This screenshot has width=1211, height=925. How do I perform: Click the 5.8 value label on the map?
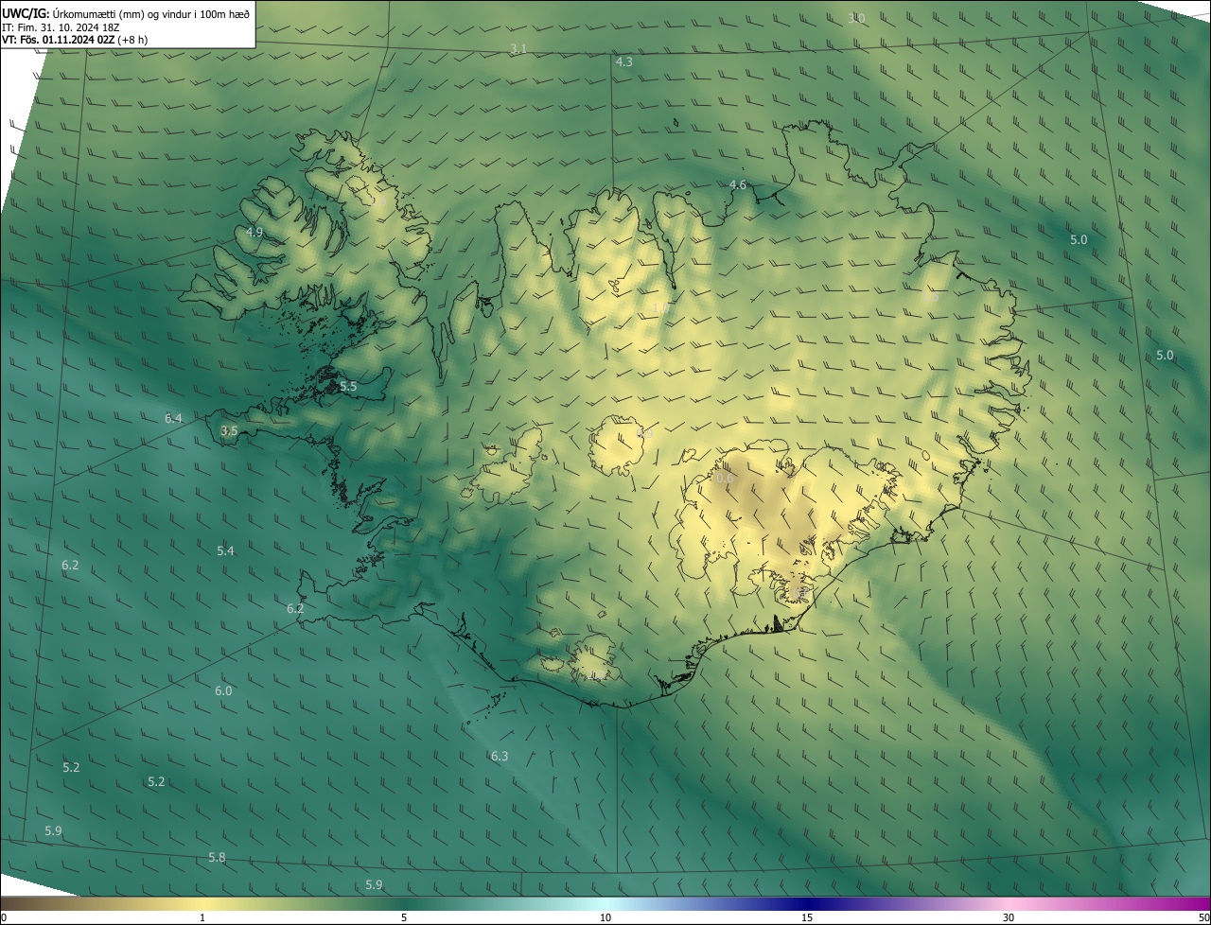217,857
